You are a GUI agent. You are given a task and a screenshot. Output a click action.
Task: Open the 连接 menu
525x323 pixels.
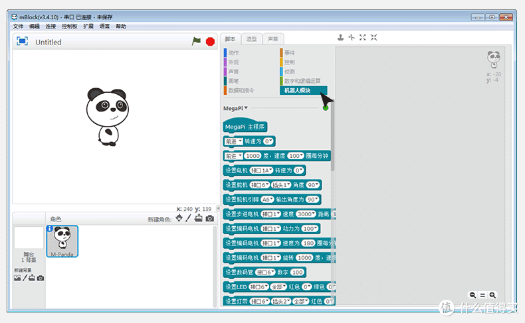click(x=51, y=27)
